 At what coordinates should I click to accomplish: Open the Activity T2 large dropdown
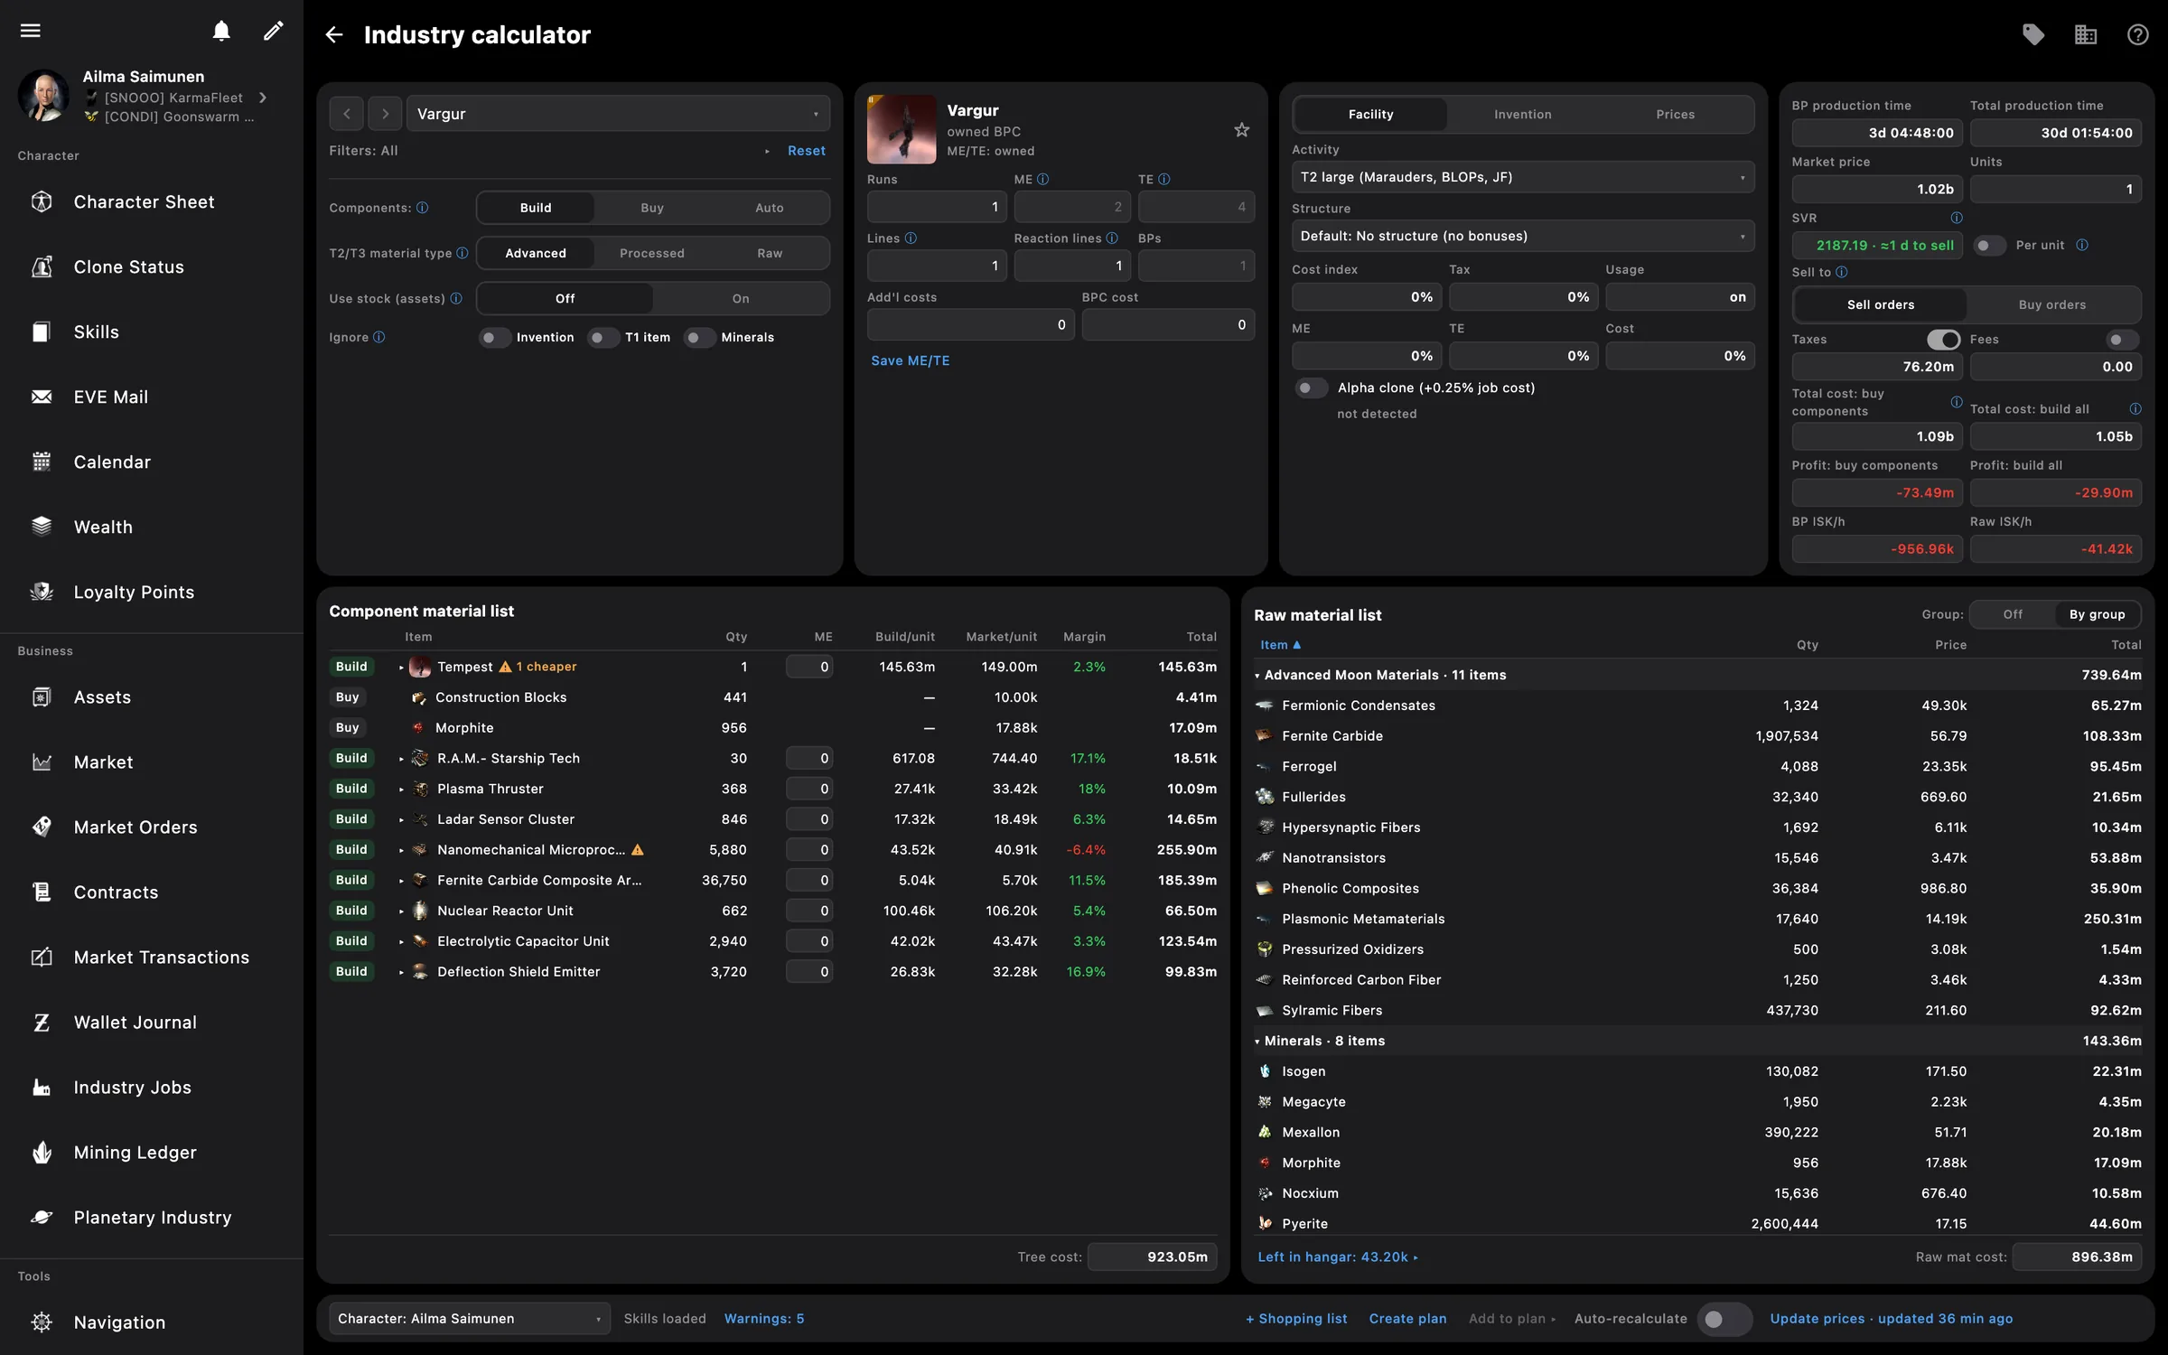tap(1523, 177)
